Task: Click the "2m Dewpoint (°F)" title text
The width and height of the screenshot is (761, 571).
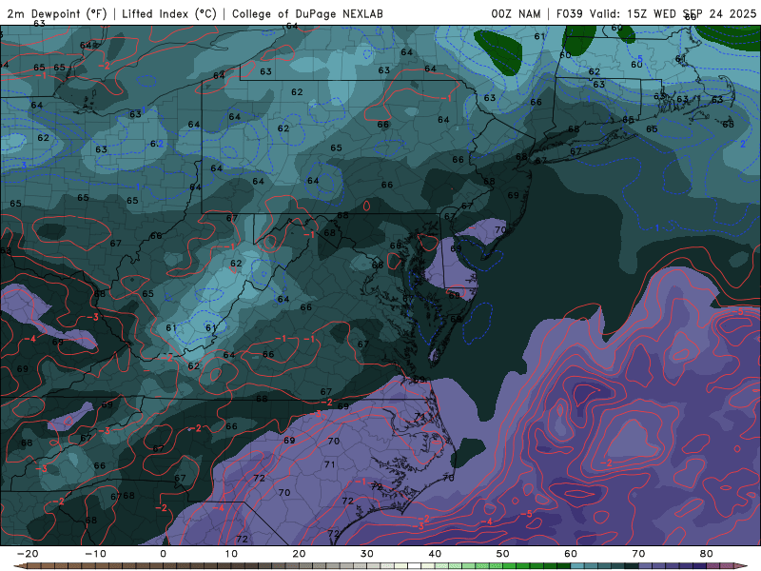Action: pyautogui.click(x=56, y=13)
